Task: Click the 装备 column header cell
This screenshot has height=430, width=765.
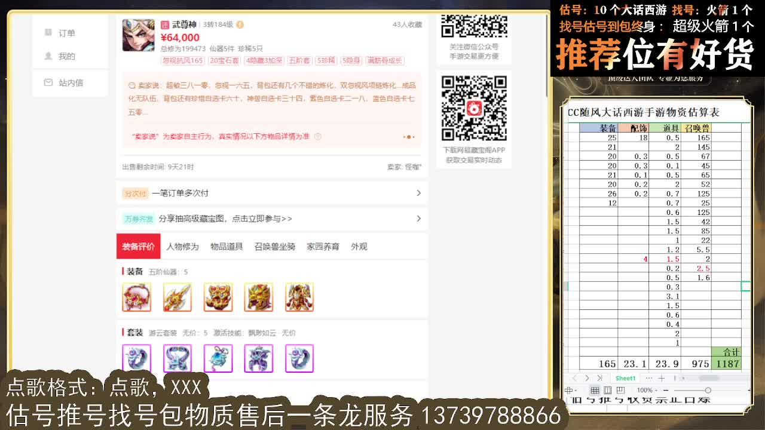Action: coord(599,128)
